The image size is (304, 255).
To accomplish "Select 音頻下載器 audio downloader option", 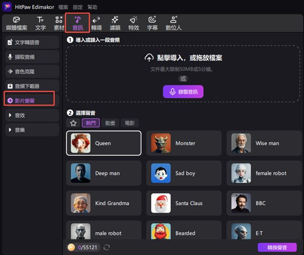I will pos(32,86).
